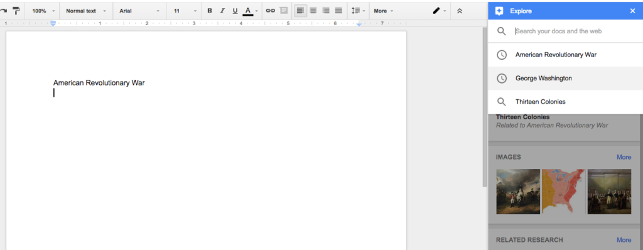Viewport: 643px width, 250px height.
Task: Open the Arial font dropdown
Action: pos(139,11)
